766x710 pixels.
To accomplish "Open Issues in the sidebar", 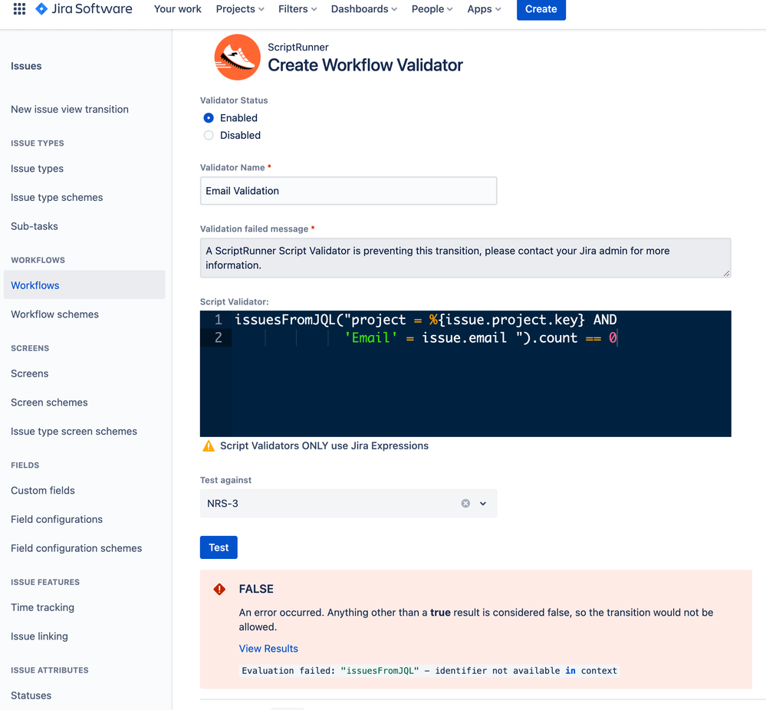I will (x=26, y=66).
